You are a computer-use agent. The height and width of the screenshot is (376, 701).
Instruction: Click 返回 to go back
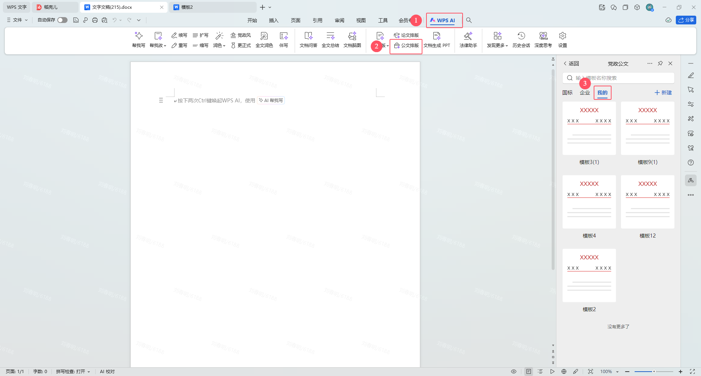[571, 63]
